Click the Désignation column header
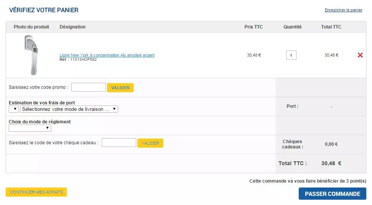 pos(73,27)
